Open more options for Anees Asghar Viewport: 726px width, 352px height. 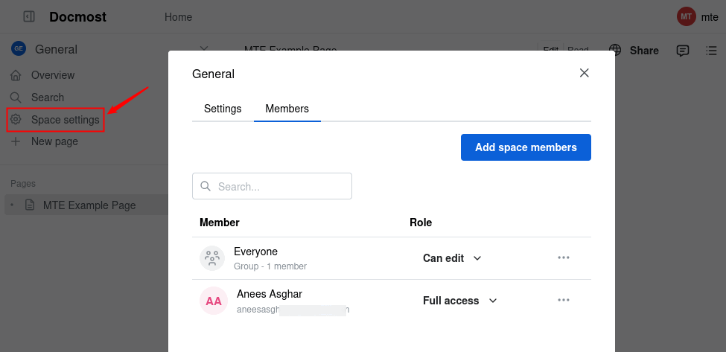coord(564,301)
